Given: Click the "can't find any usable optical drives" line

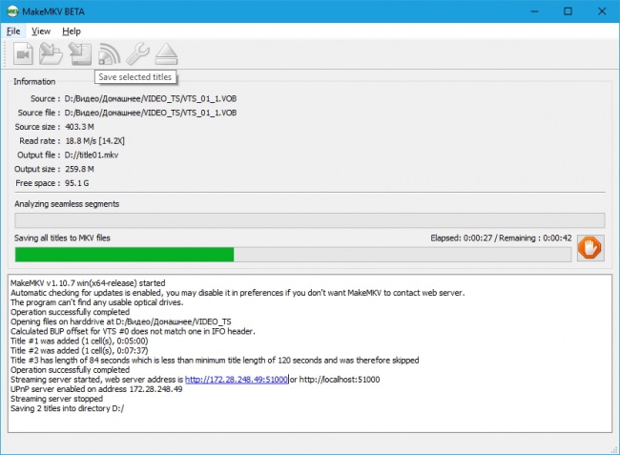Looking at the screenshot, I should [97, 302].
